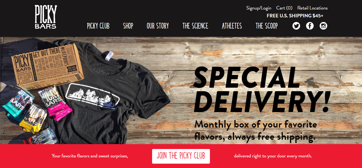
Task: Go to Our Story page
Action: (158, 26)
